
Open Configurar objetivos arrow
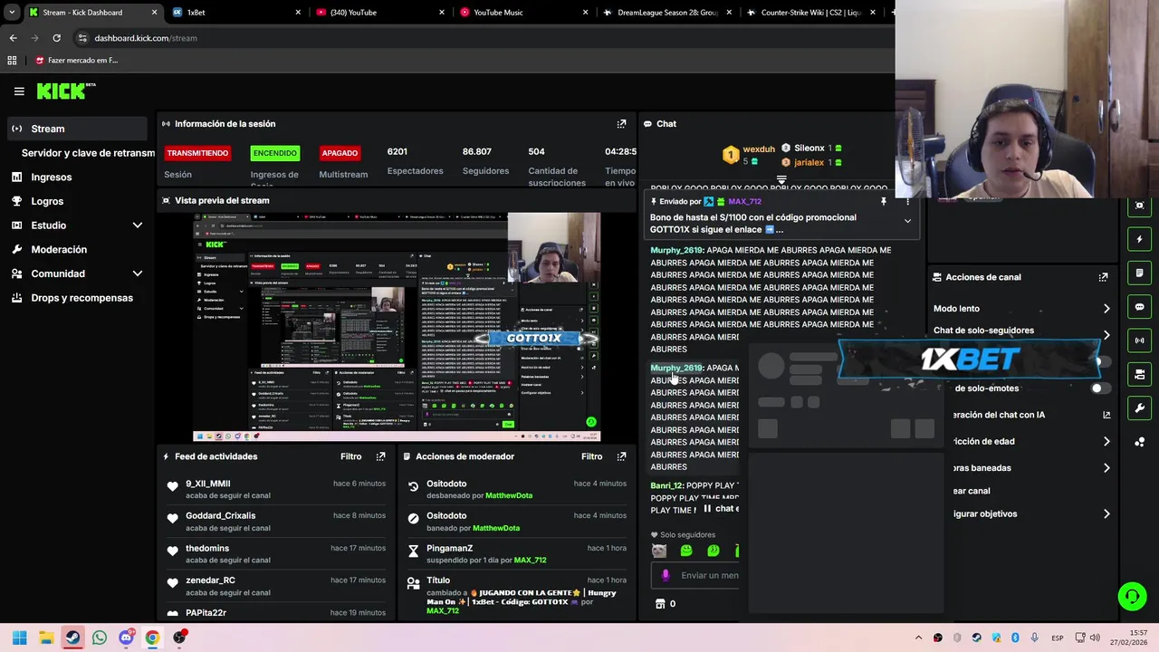pyautogui.click(x=1106, y=513)
